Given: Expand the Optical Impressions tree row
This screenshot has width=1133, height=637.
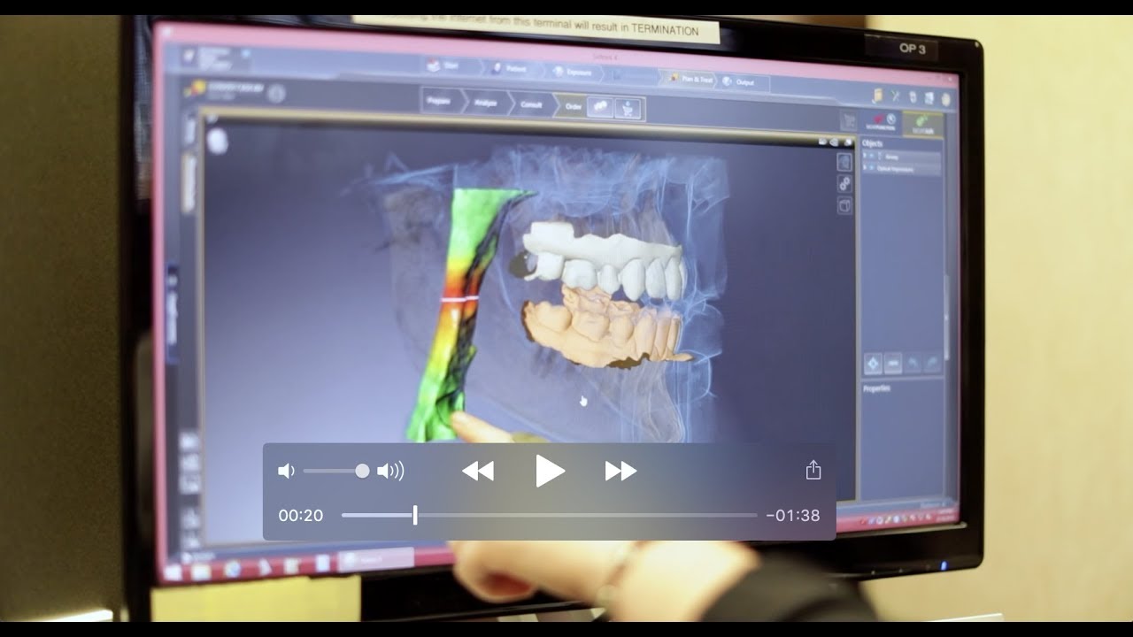Looking at the screenshot, I should [x=866, y=167].
